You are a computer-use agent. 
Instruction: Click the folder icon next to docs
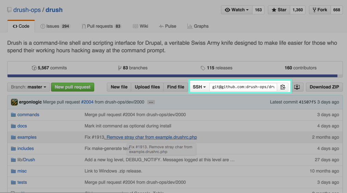coord(13,126)
